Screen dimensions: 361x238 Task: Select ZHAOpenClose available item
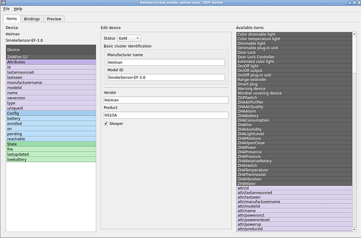click(x=294, y=143)
